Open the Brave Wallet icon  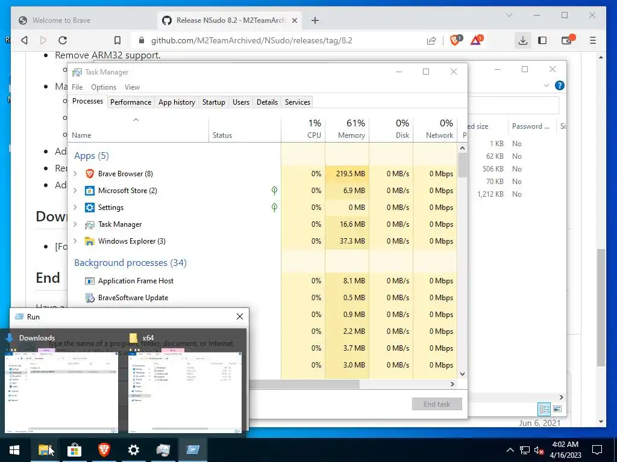click(568, 40)
